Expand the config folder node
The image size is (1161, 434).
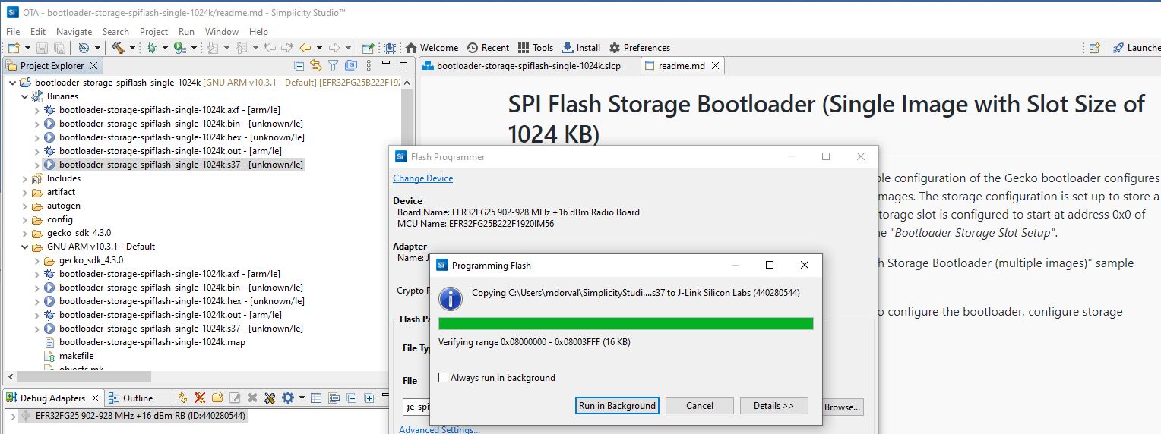pos(24,219)
